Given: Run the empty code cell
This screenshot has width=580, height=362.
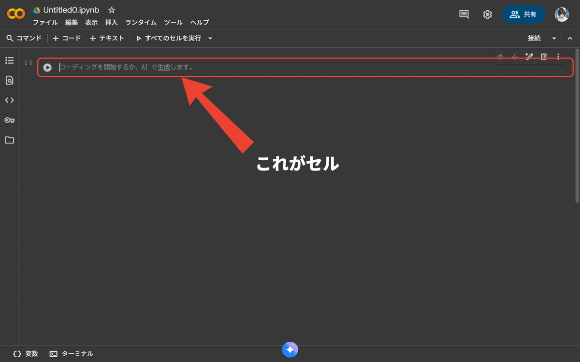Looking at the screenshot, I should [x=47, y=67].
